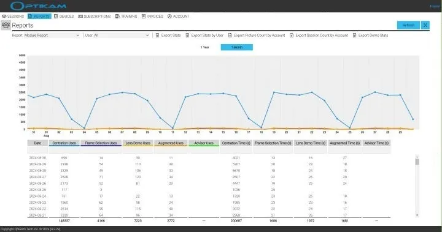Open the Sessions tab

click(13, 17)
